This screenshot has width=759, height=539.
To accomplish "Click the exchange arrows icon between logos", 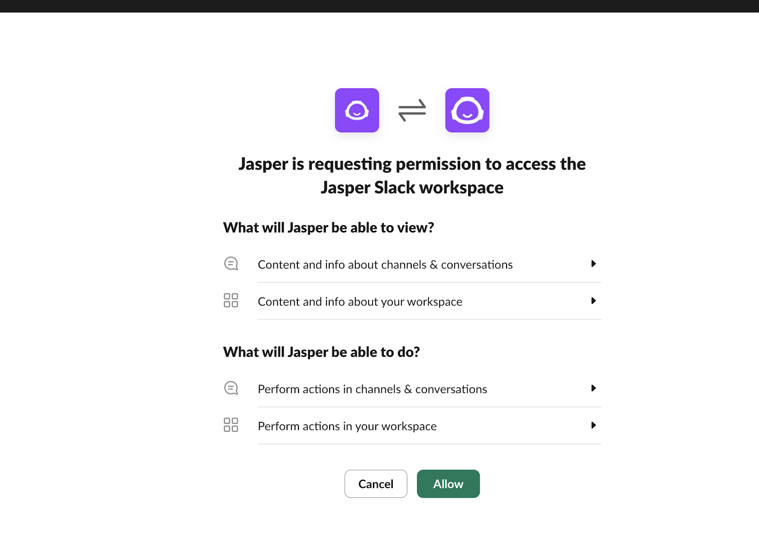I will point(412,110).
